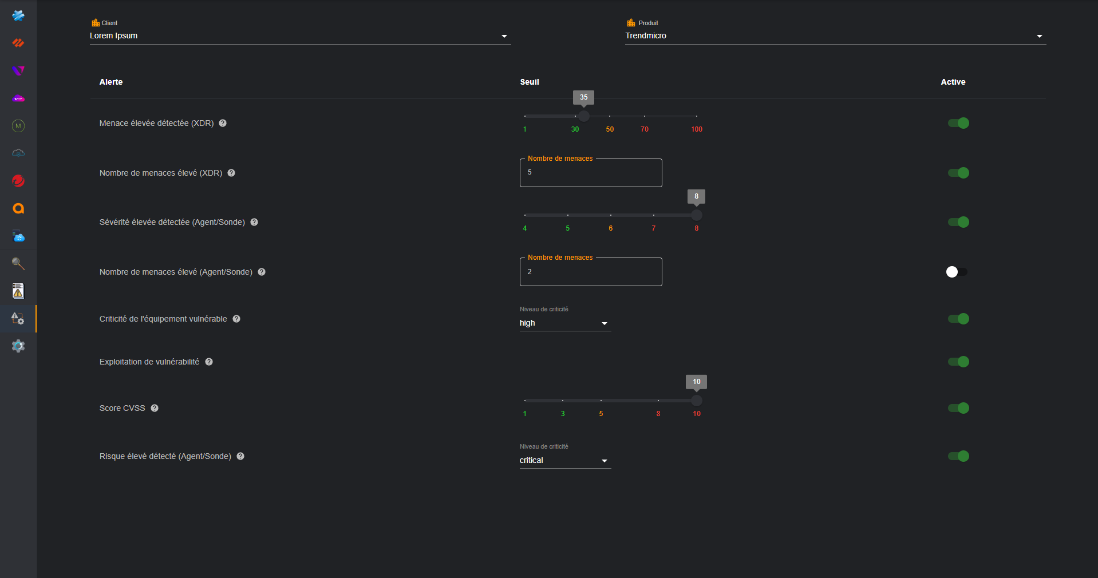The width and height of the screenshot is (1098, 578).
Task: Turn off the Score CVSS alert toggle
Action: [x=958, y=408]
